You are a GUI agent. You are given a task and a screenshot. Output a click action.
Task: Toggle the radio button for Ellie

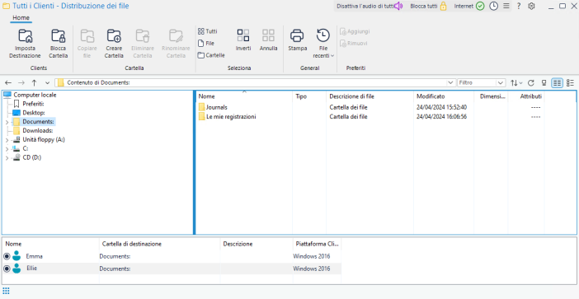tap(7, 269)
